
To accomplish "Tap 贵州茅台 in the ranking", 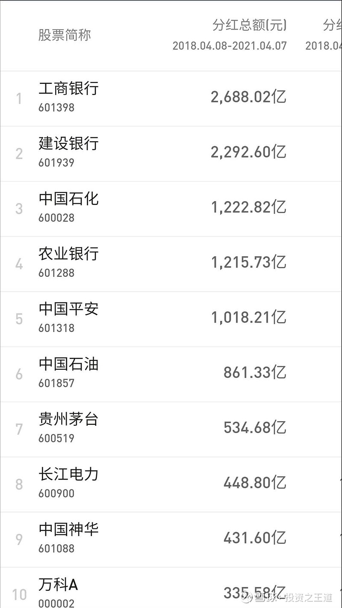I will (68, 419).
